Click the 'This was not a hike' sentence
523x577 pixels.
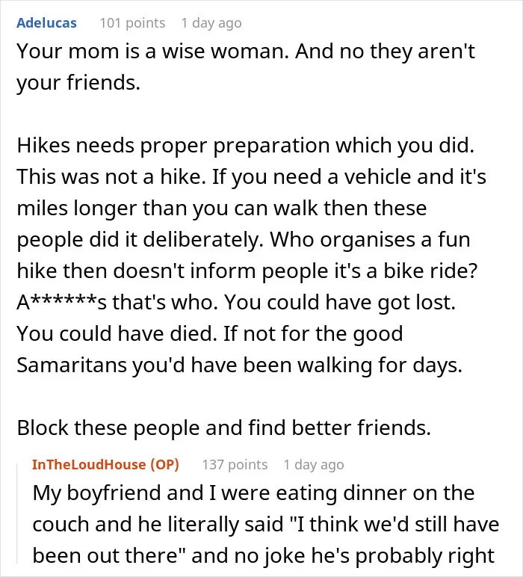[x=111, y=176]
